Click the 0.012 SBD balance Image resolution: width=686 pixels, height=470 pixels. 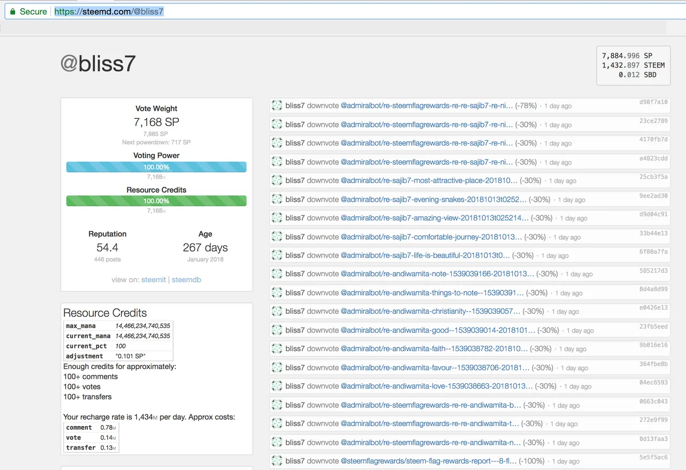[x=637, y=75]
